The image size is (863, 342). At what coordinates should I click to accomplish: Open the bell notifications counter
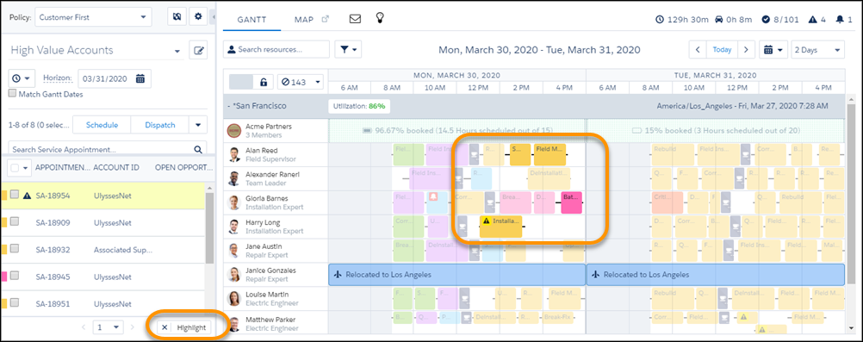point(844,20)
